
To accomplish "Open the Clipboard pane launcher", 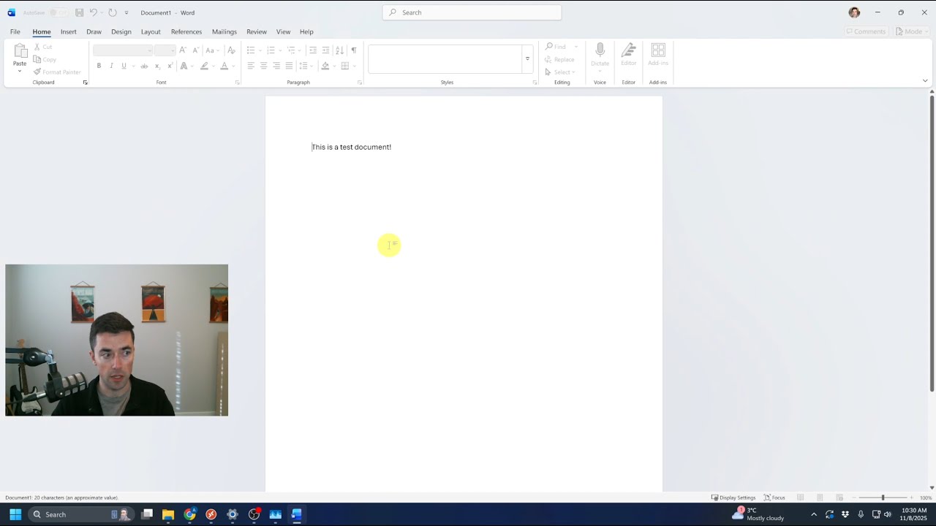I will coord(85,83).
